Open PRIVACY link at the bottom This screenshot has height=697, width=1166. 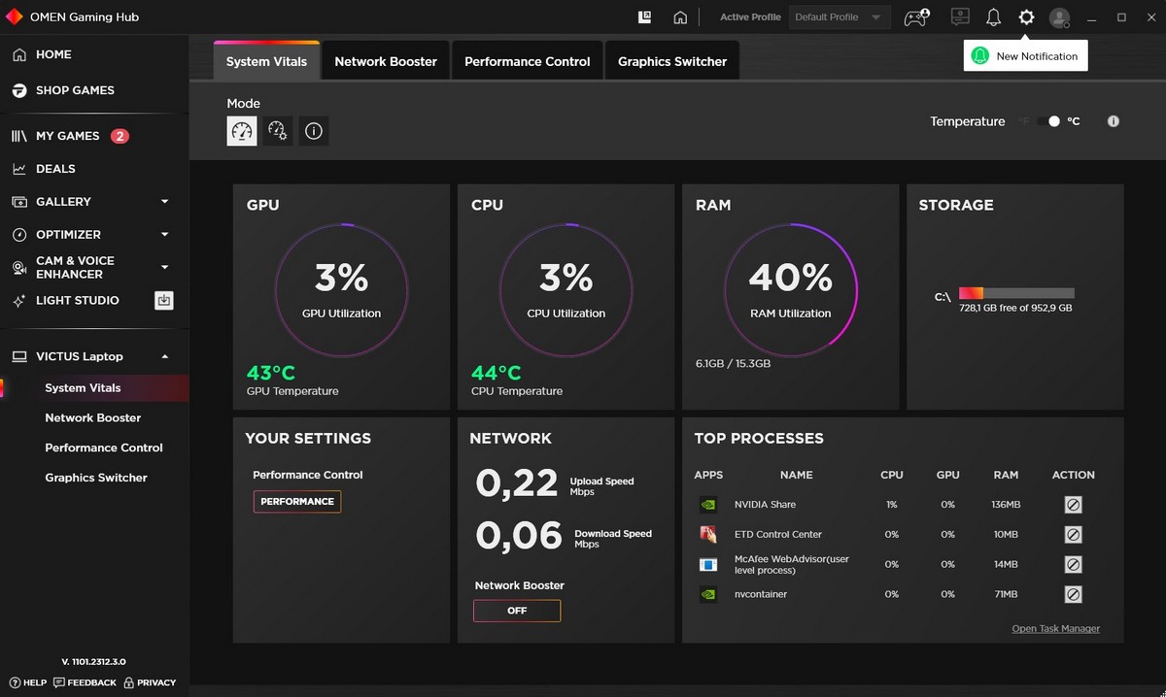[150, 682]
